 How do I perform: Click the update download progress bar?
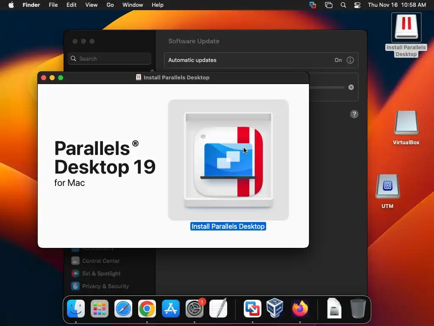pyautogui.click(x=327, y=87)
